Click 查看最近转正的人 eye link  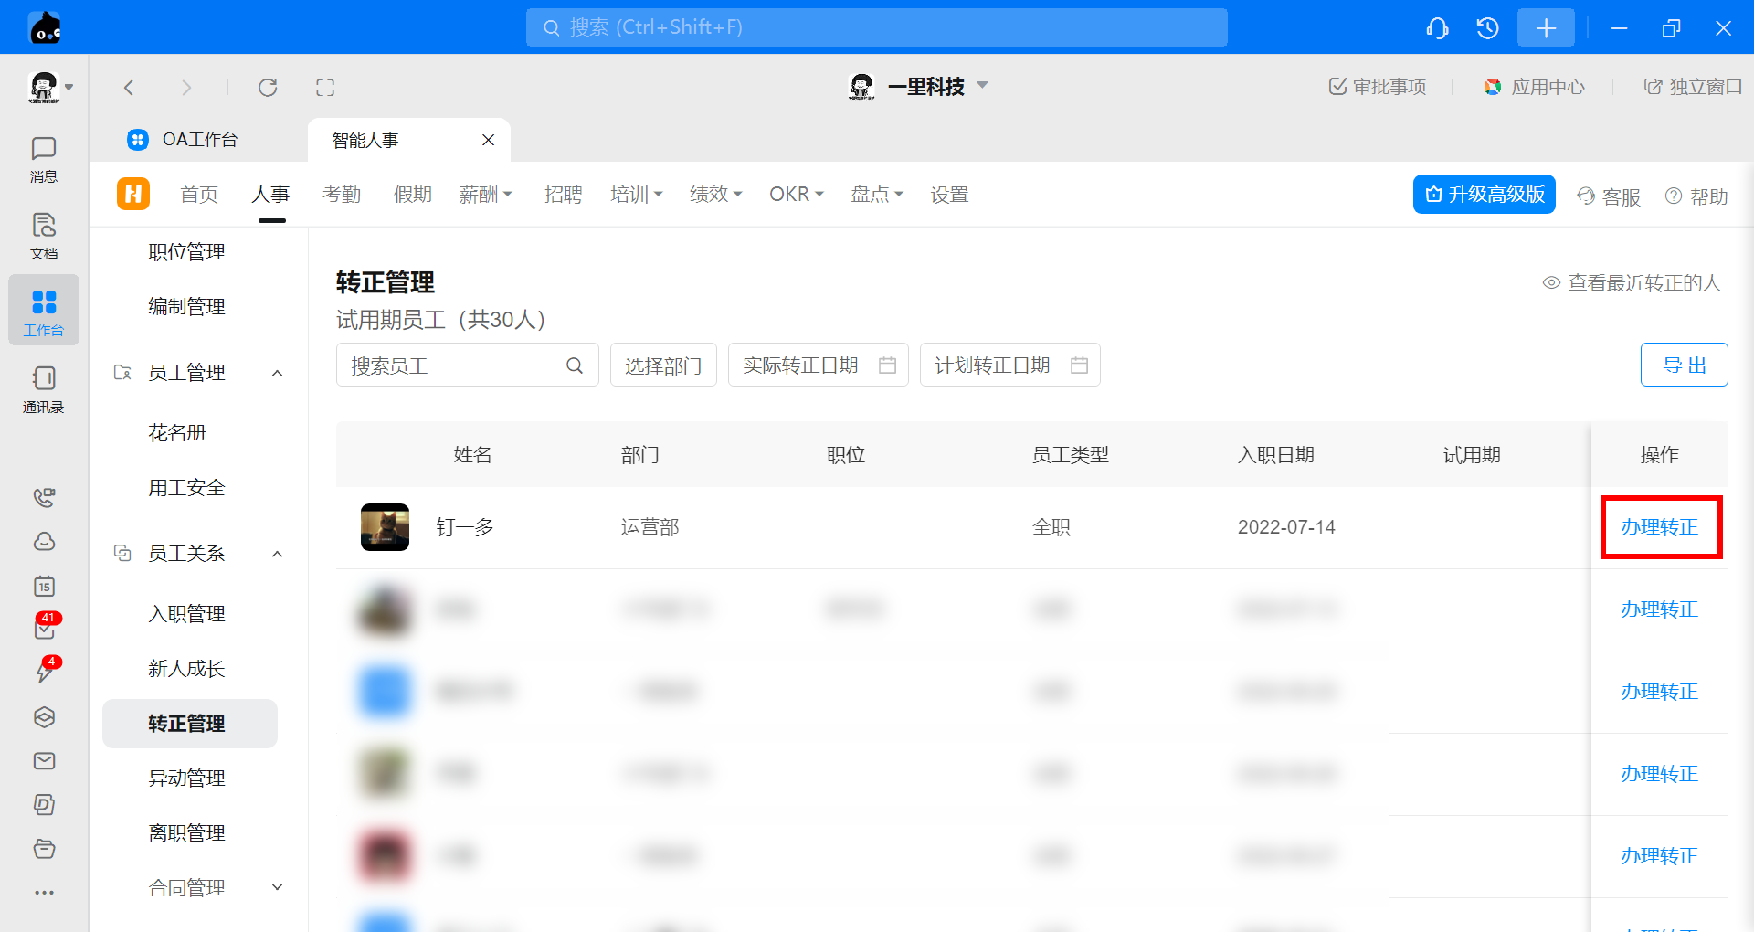click(x=1632, y=283)
